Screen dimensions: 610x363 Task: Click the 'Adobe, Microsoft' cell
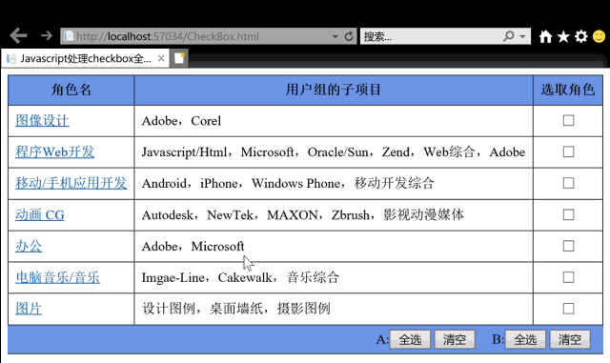click(x=334, y=246)
